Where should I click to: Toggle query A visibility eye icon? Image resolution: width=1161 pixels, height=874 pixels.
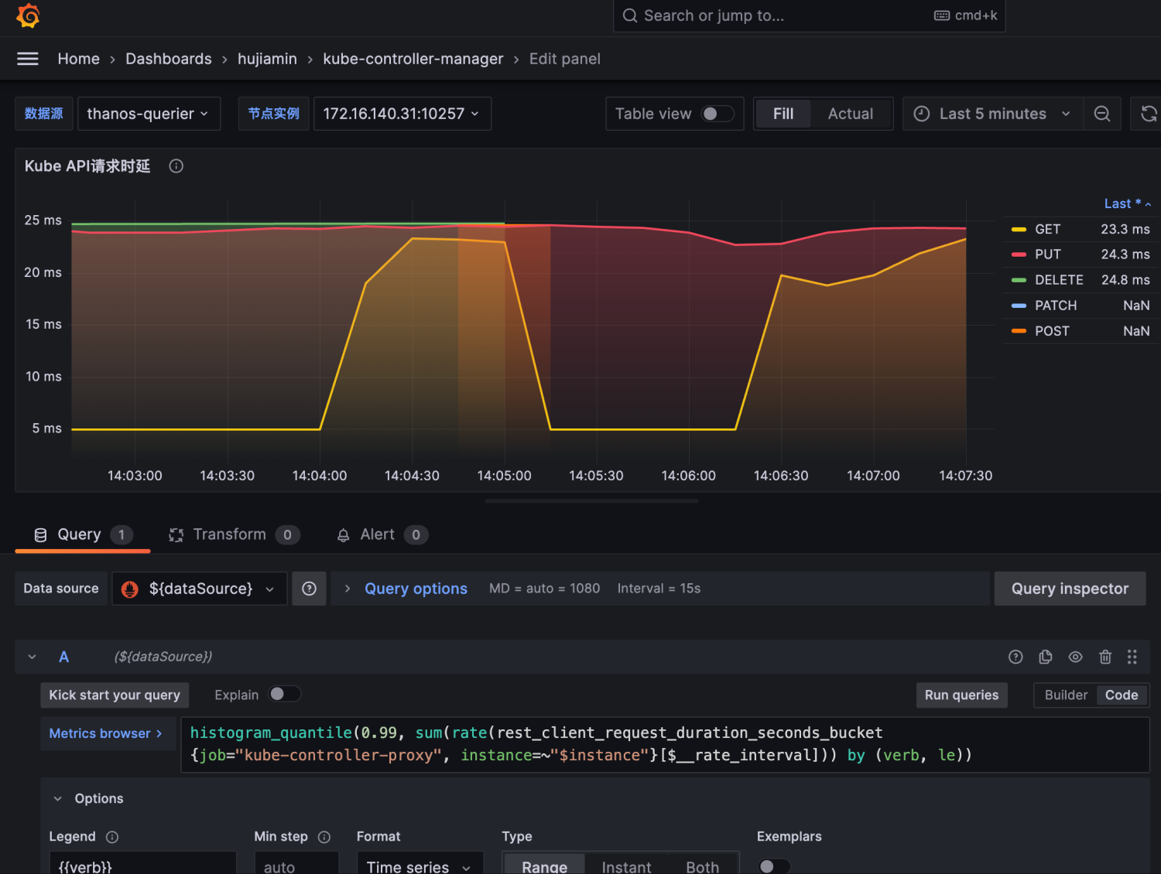point(1076,657)
